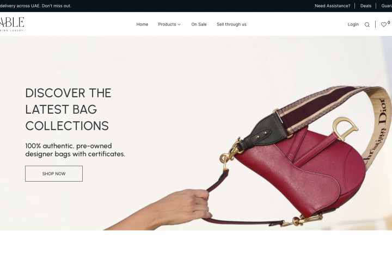Open the On Sale section

point(199,24)
